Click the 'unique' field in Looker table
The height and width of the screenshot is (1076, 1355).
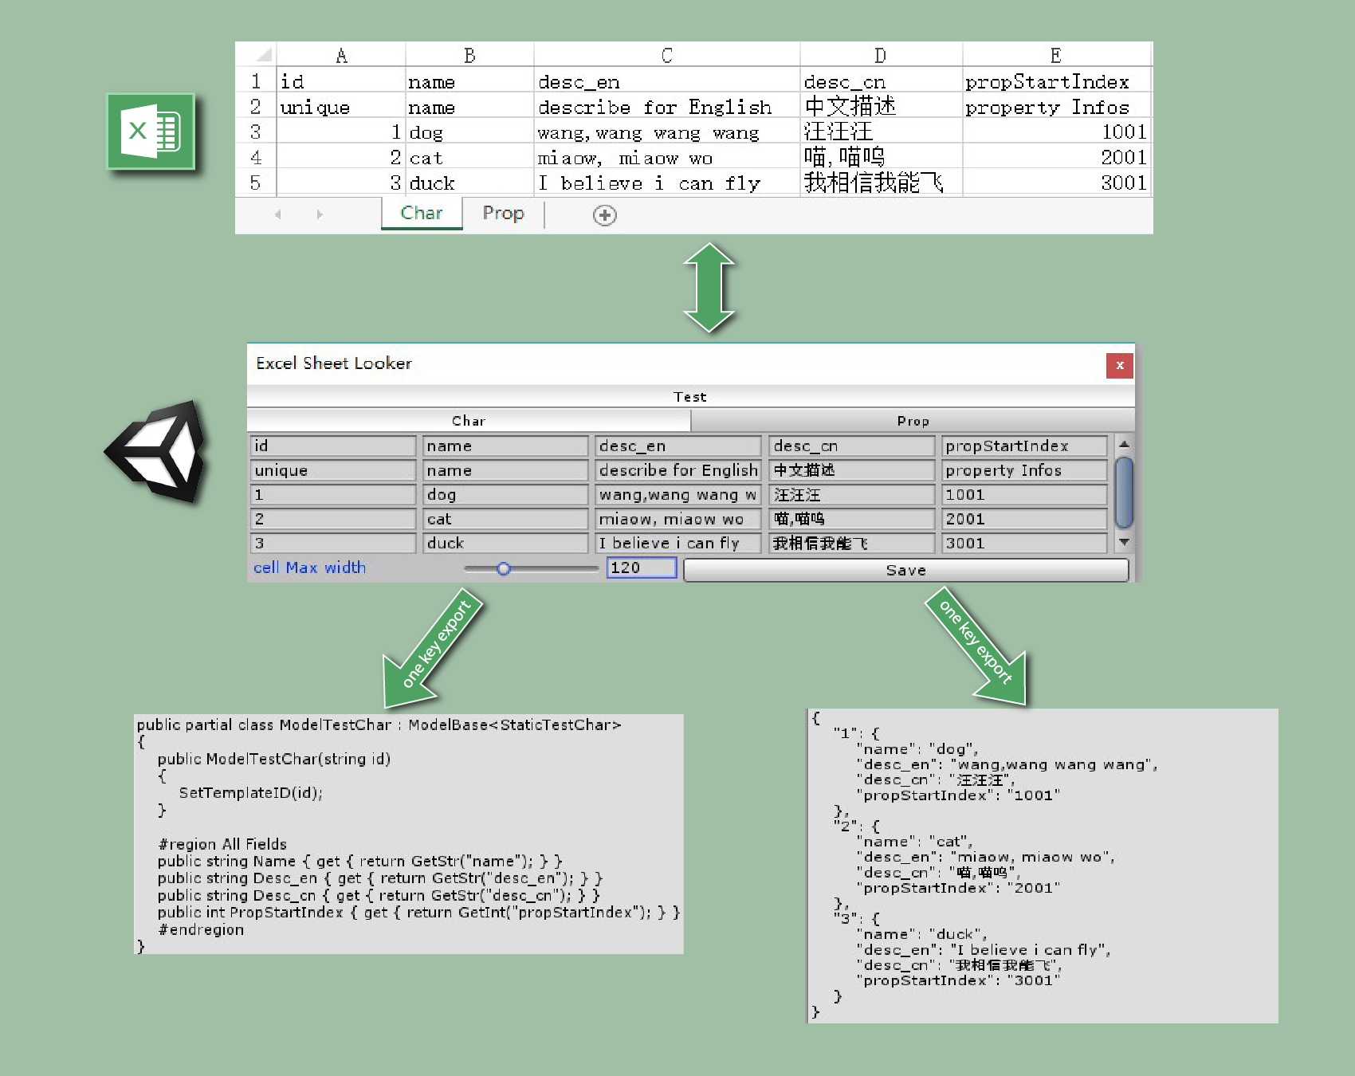333,470
